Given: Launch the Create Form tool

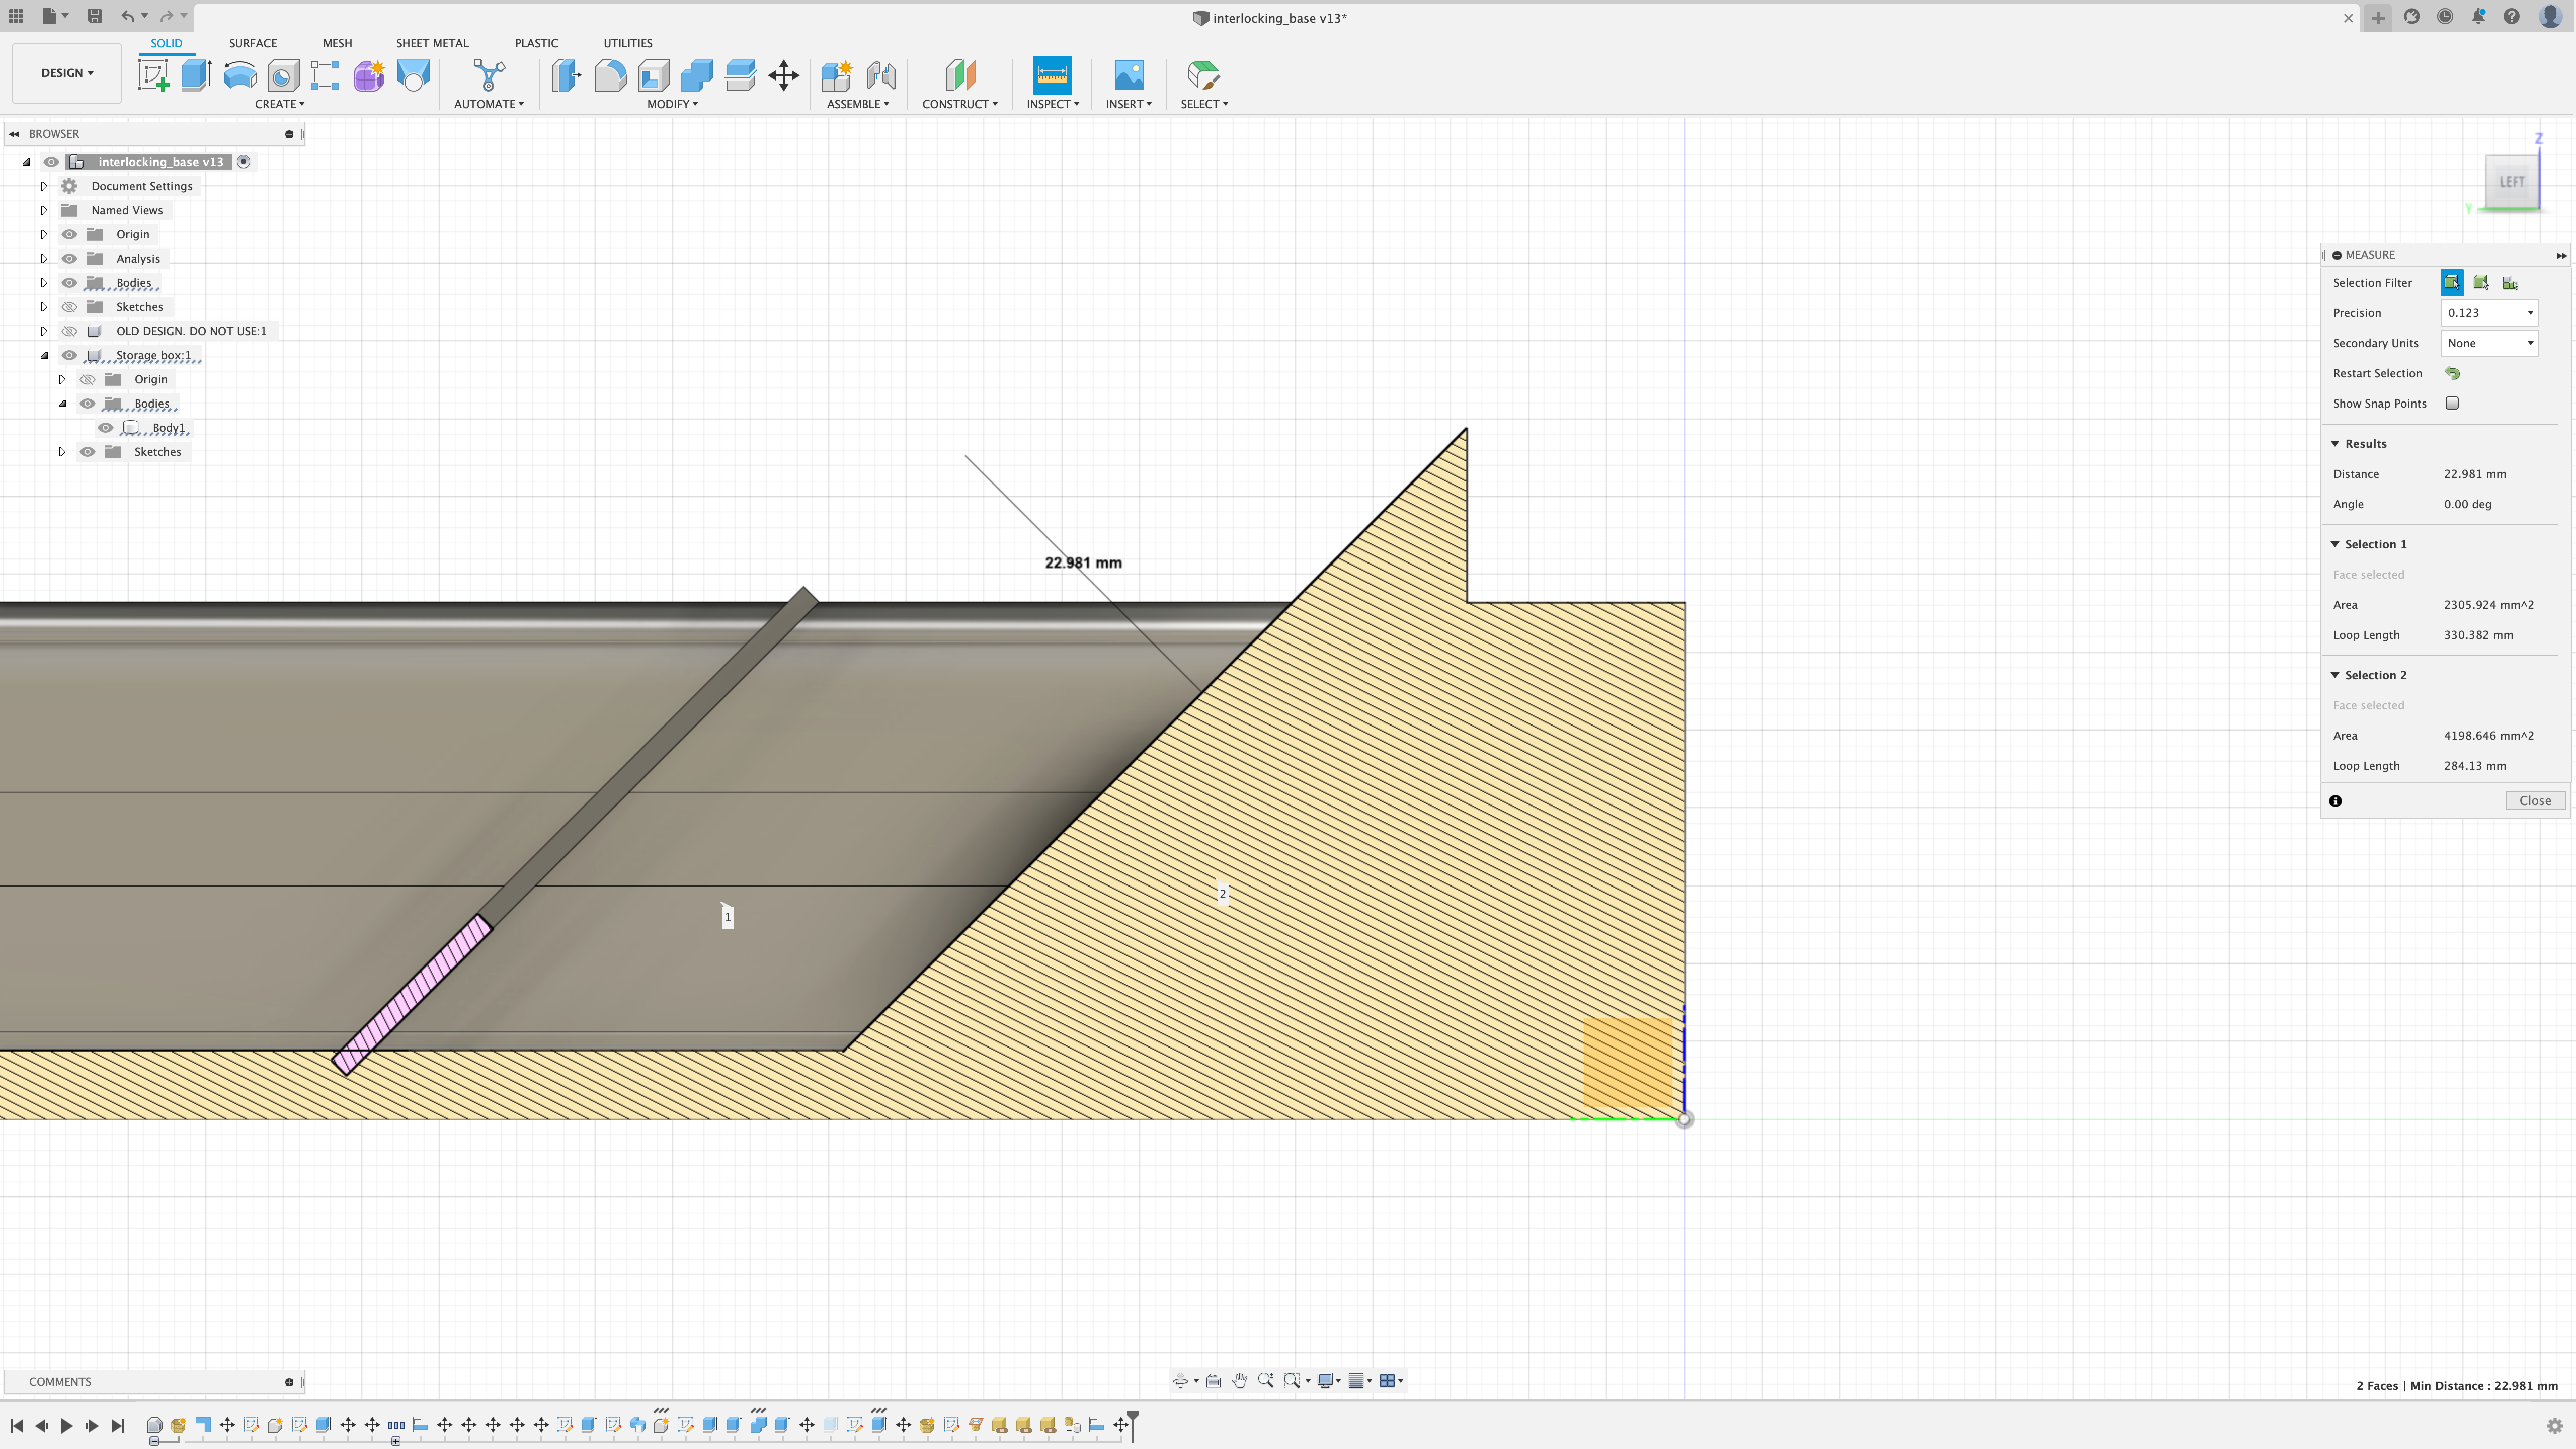Looking at the screenshot, I should (x=369, y=75).
